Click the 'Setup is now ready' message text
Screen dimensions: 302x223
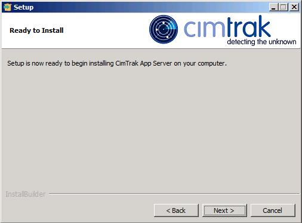pyautogui.click(x=117, y=63)
